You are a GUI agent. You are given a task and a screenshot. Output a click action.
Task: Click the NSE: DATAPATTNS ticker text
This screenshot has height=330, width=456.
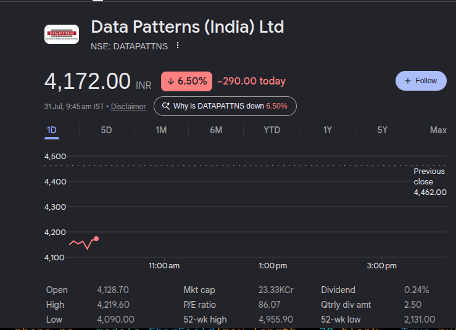(x=129, y=46)
